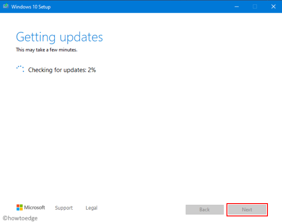This screenshot has height=223, width=282.
Task: Open the Support link
Action: click(x=64, y=208)
